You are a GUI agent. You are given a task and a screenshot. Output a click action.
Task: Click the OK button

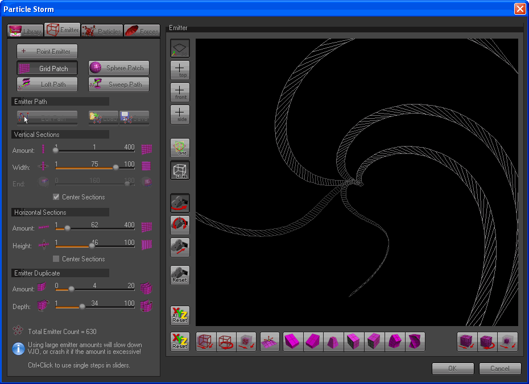(x=453, y=369)
